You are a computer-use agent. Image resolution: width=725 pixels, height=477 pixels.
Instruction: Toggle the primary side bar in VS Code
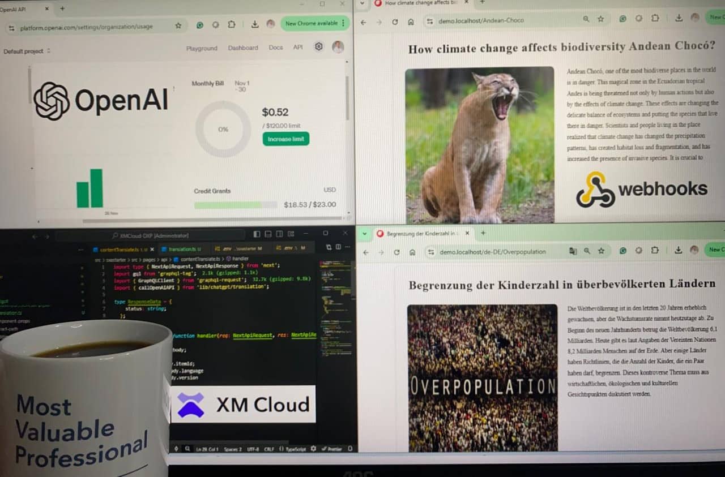257,234
